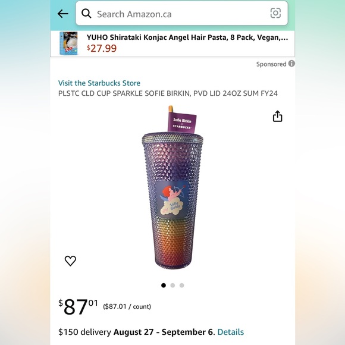Select the second image carousel dot

172,286
